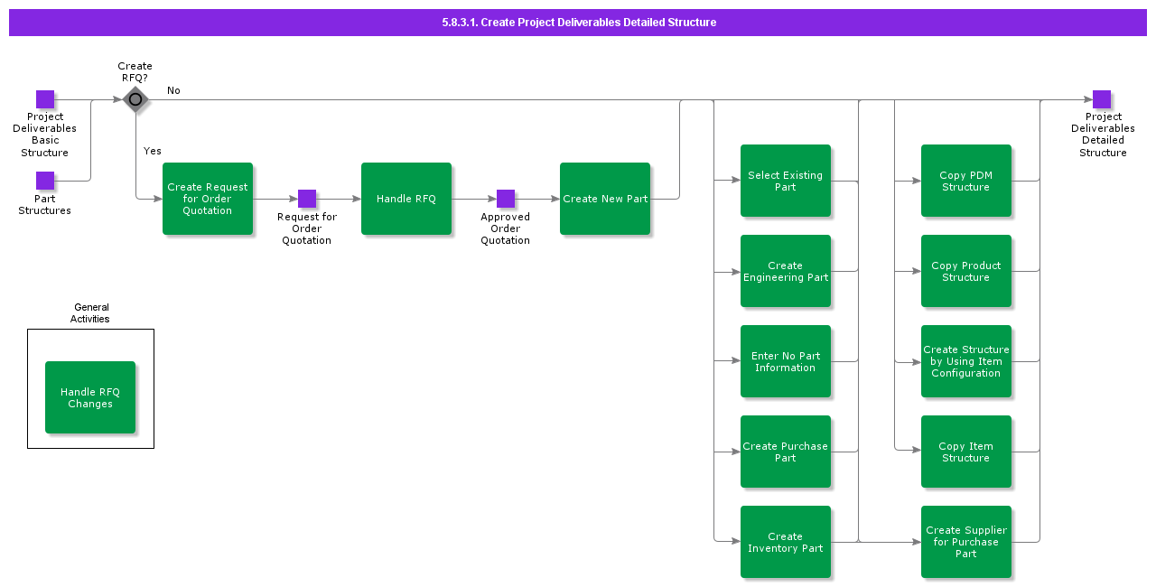Click the Request for Order Quotation icon
Screen dimensions: 1156x587
coord(307,199)
